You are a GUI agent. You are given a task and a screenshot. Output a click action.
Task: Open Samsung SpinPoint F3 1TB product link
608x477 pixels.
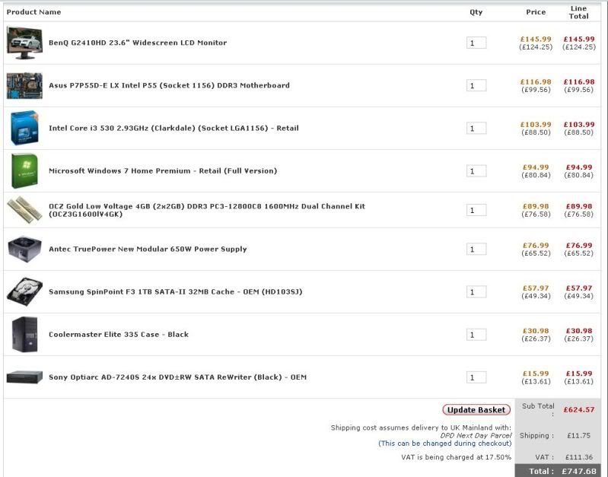pos(175,291)
